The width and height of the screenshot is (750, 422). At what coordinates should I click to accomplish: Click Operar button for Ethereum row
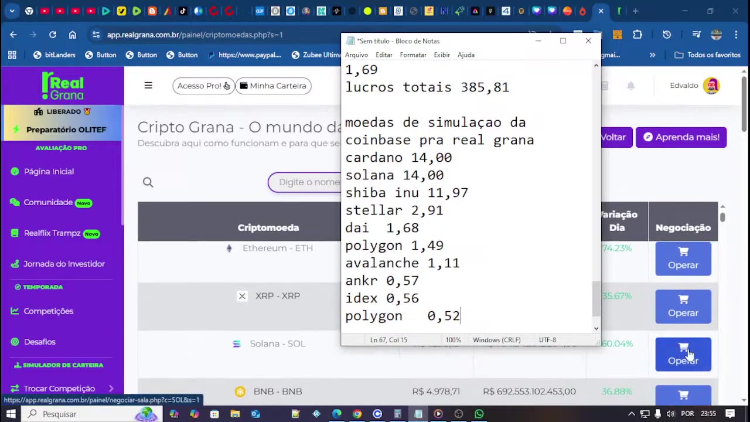pyautogui.click(x=683, y=259)
